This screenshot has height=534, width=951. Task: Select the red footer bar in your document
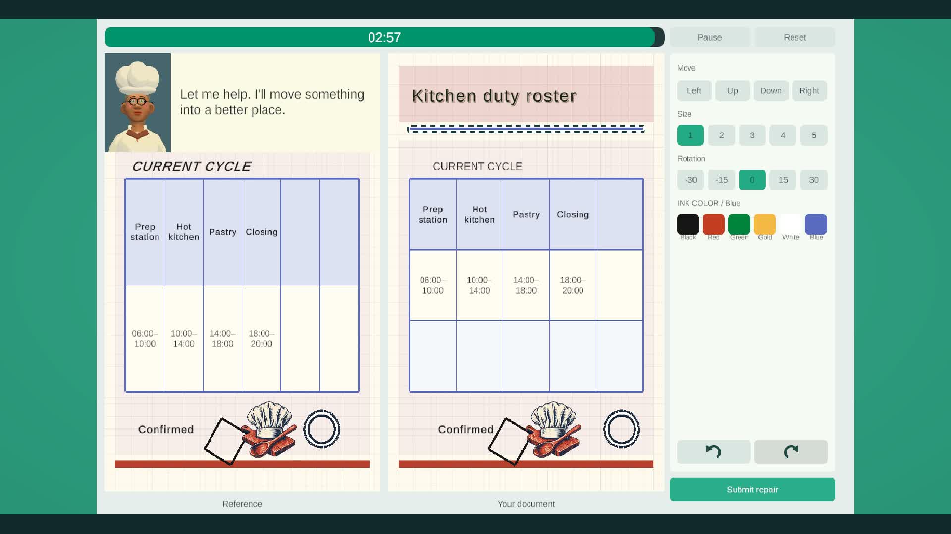[x=526, y=464]
